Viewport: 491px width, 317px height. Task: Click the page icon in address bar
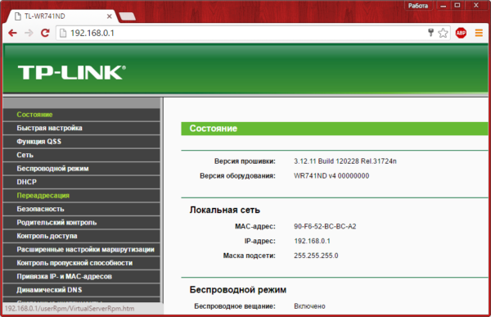pos(63,33)
